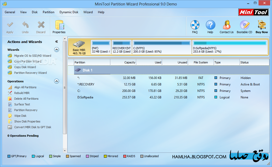The height and width of the screenshot is (167, 272).
Task: Sort by the Type column header
Action: pyautogui.click(x=227, y=62)
